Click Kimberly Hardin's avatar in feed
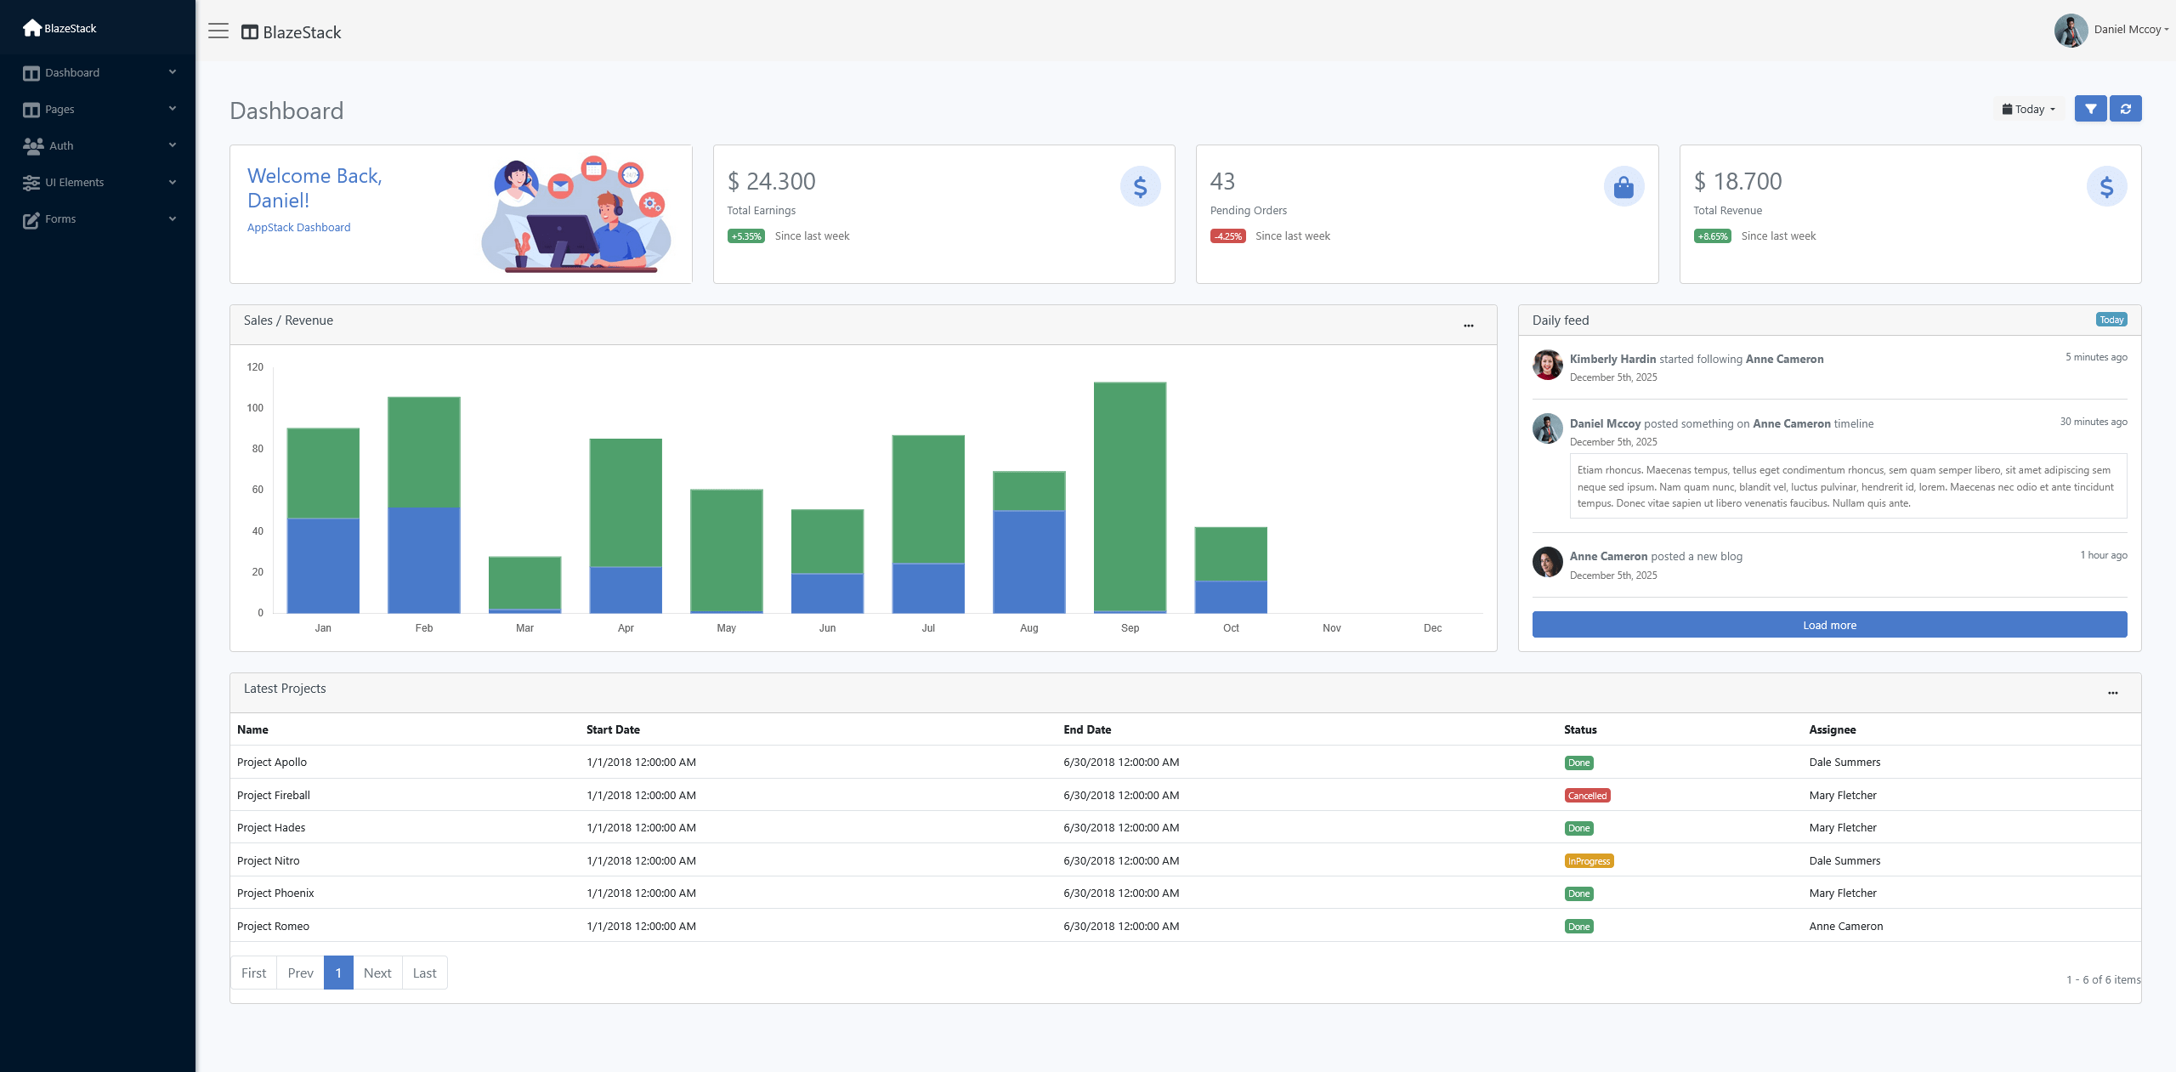The image size is (2176, 1072). point(1547,365)
